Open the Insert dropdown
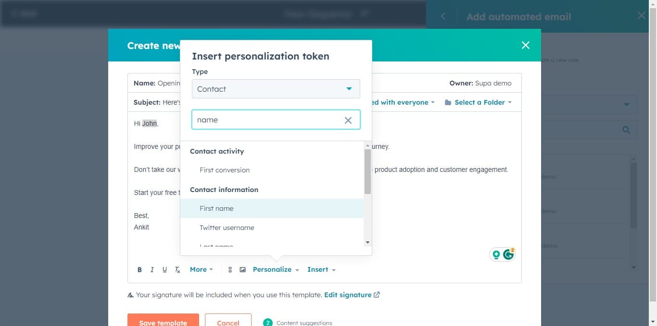Image resolution: width=657 pixels, height=326 pixels. [x=321, y=270]
